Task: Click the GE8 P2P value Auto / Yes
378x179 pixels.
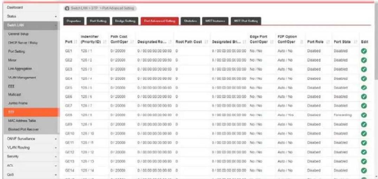Action: coord(285,115)
